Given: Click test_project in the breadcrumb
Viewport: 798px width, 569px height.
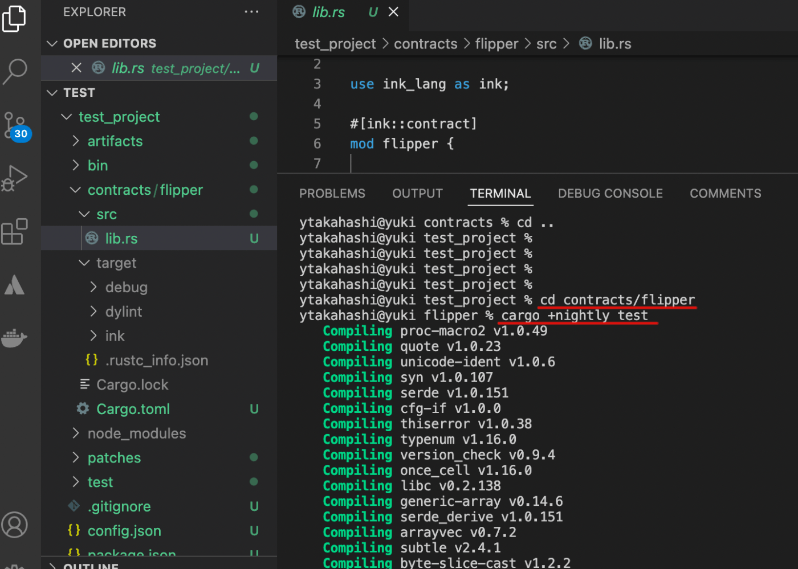Looking at the screenshot, I should pos(335,44).
